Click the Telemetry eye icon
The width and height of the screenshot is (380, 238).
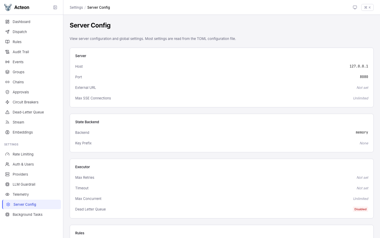pos(7,194)
